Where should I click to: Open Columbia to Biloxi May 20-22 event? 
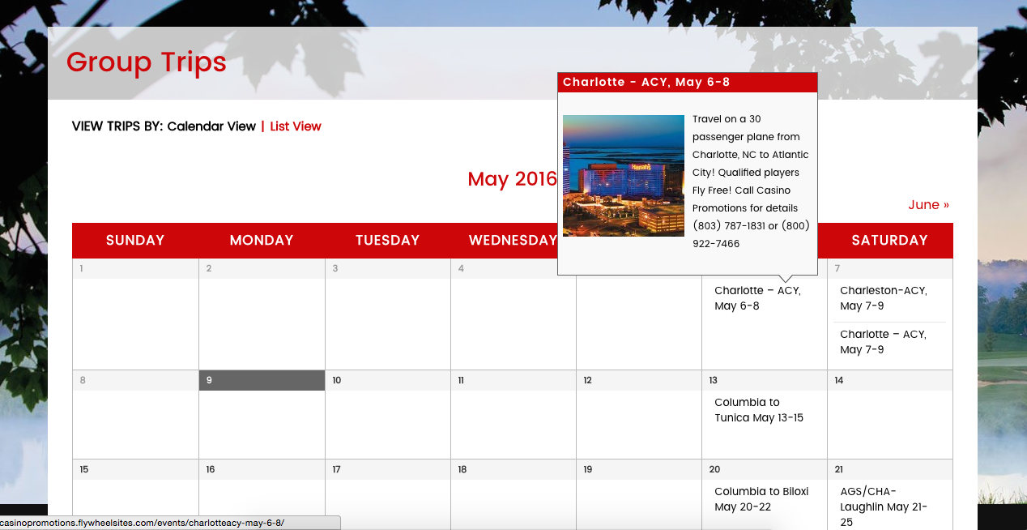pyautogui.click(x=761, y=499)
